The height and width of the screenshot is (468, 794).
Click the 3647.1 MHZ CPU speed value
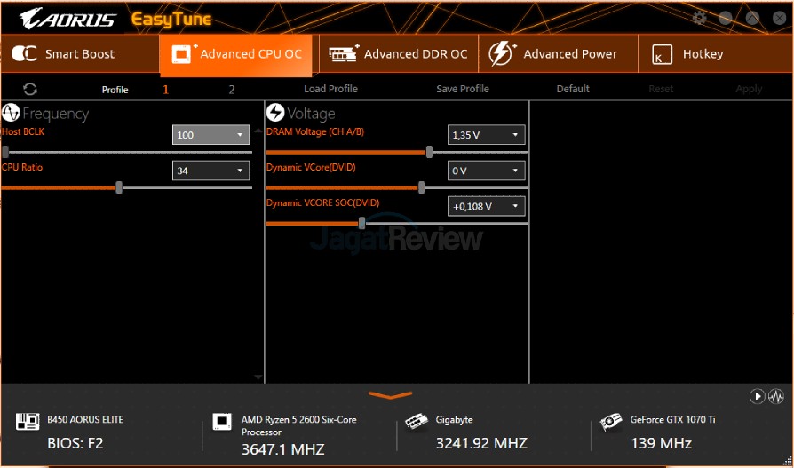[283, 448]
